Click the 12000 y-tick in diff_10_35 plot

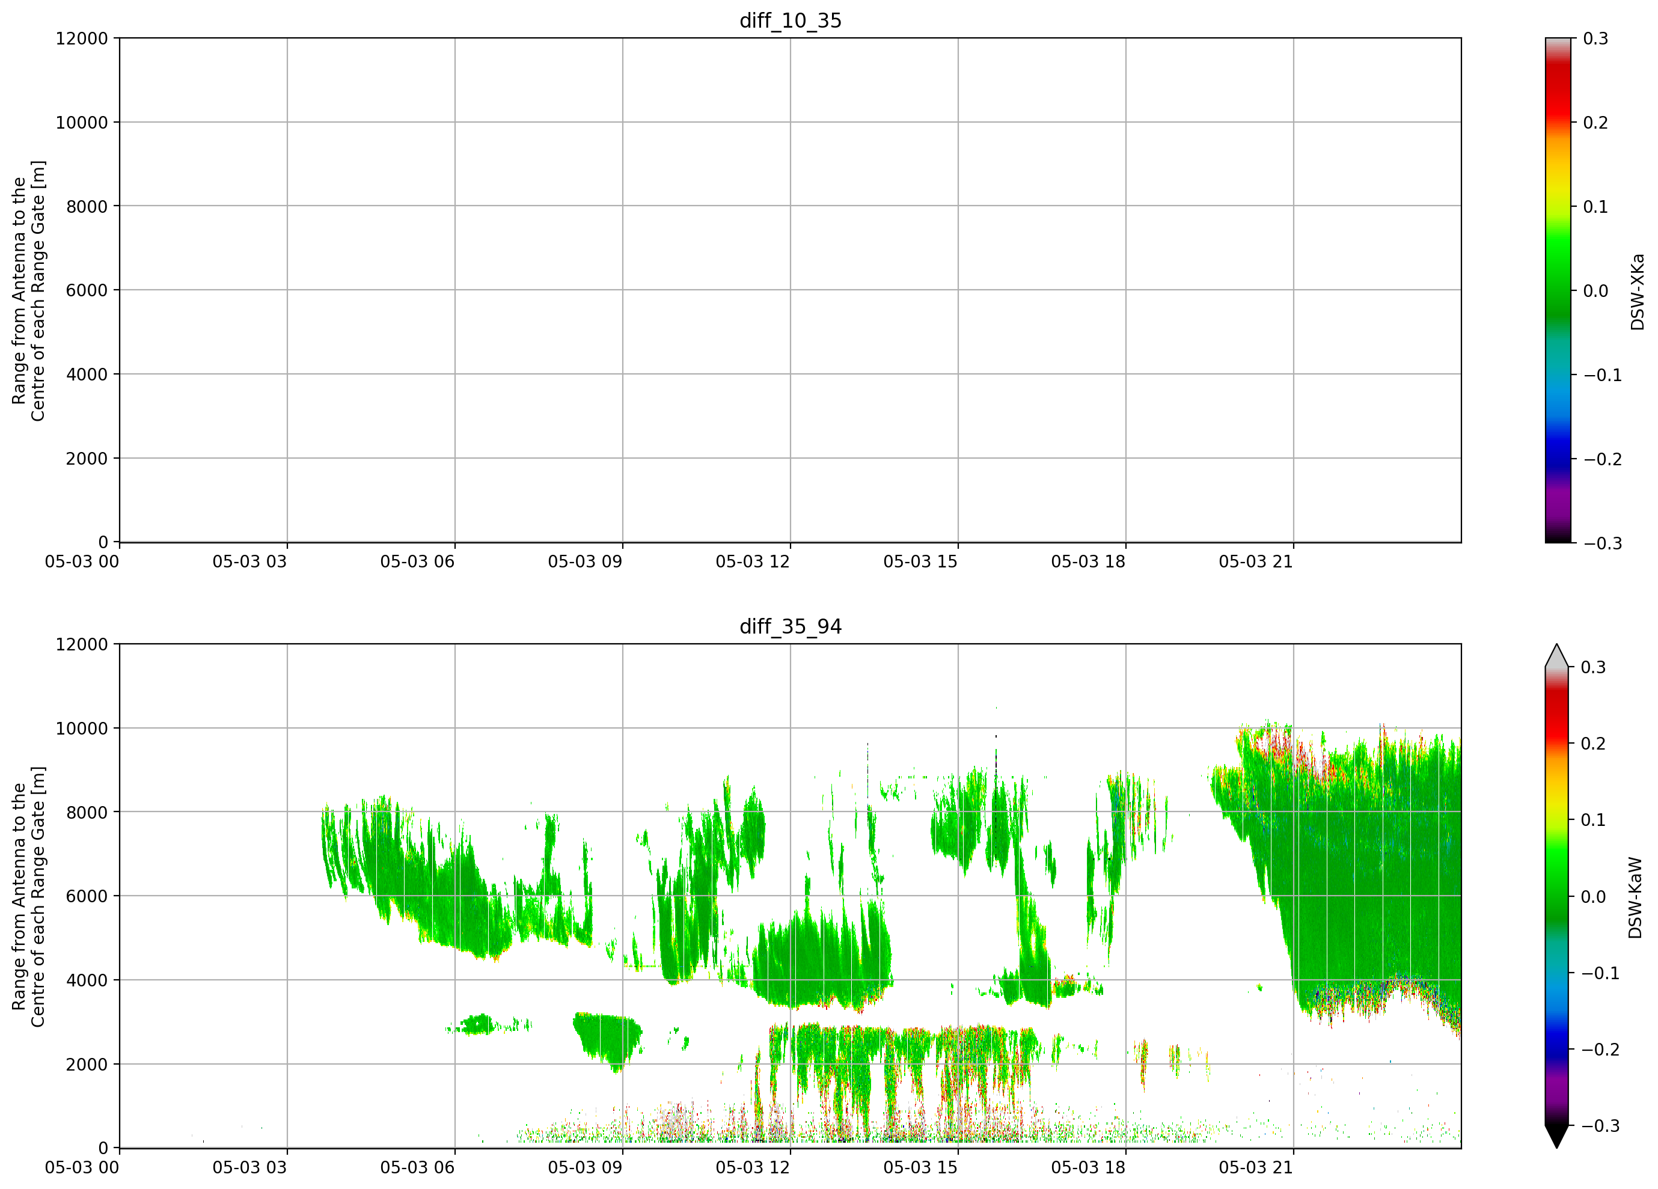[x=82, y=38]
